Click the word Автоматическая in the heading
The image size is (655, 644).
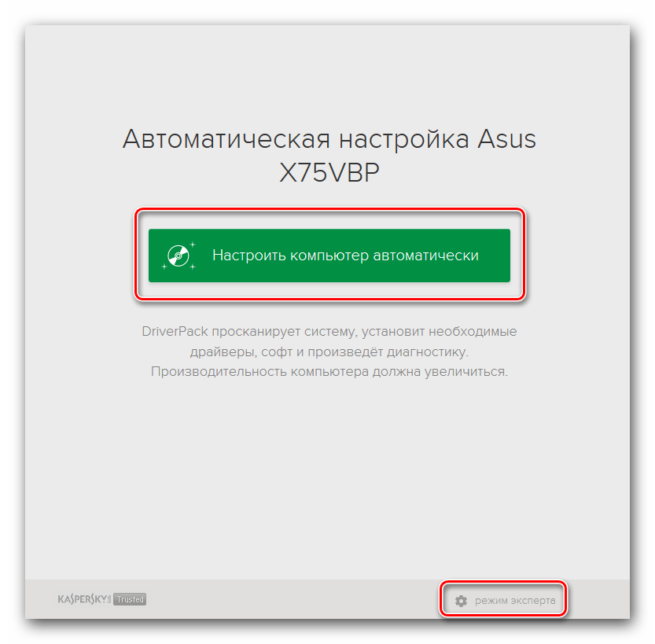[x=226, y=139]
